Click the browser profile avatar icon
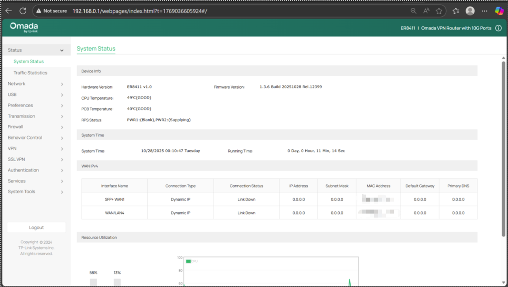The image size is (508, 287). click(x=470, y=11)
